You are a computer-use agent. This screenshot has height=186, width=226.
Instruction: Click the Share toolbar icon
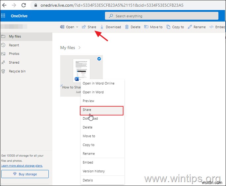tap(84, 27)
